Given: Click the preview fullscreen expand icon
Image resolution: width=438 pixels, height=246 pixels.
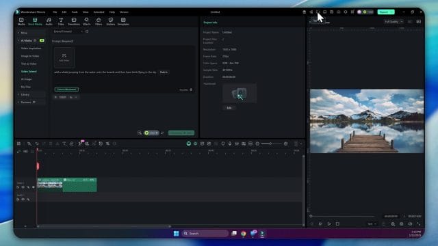Looking at the screenshot, I should pyautogui.click(x=418, y=224).
